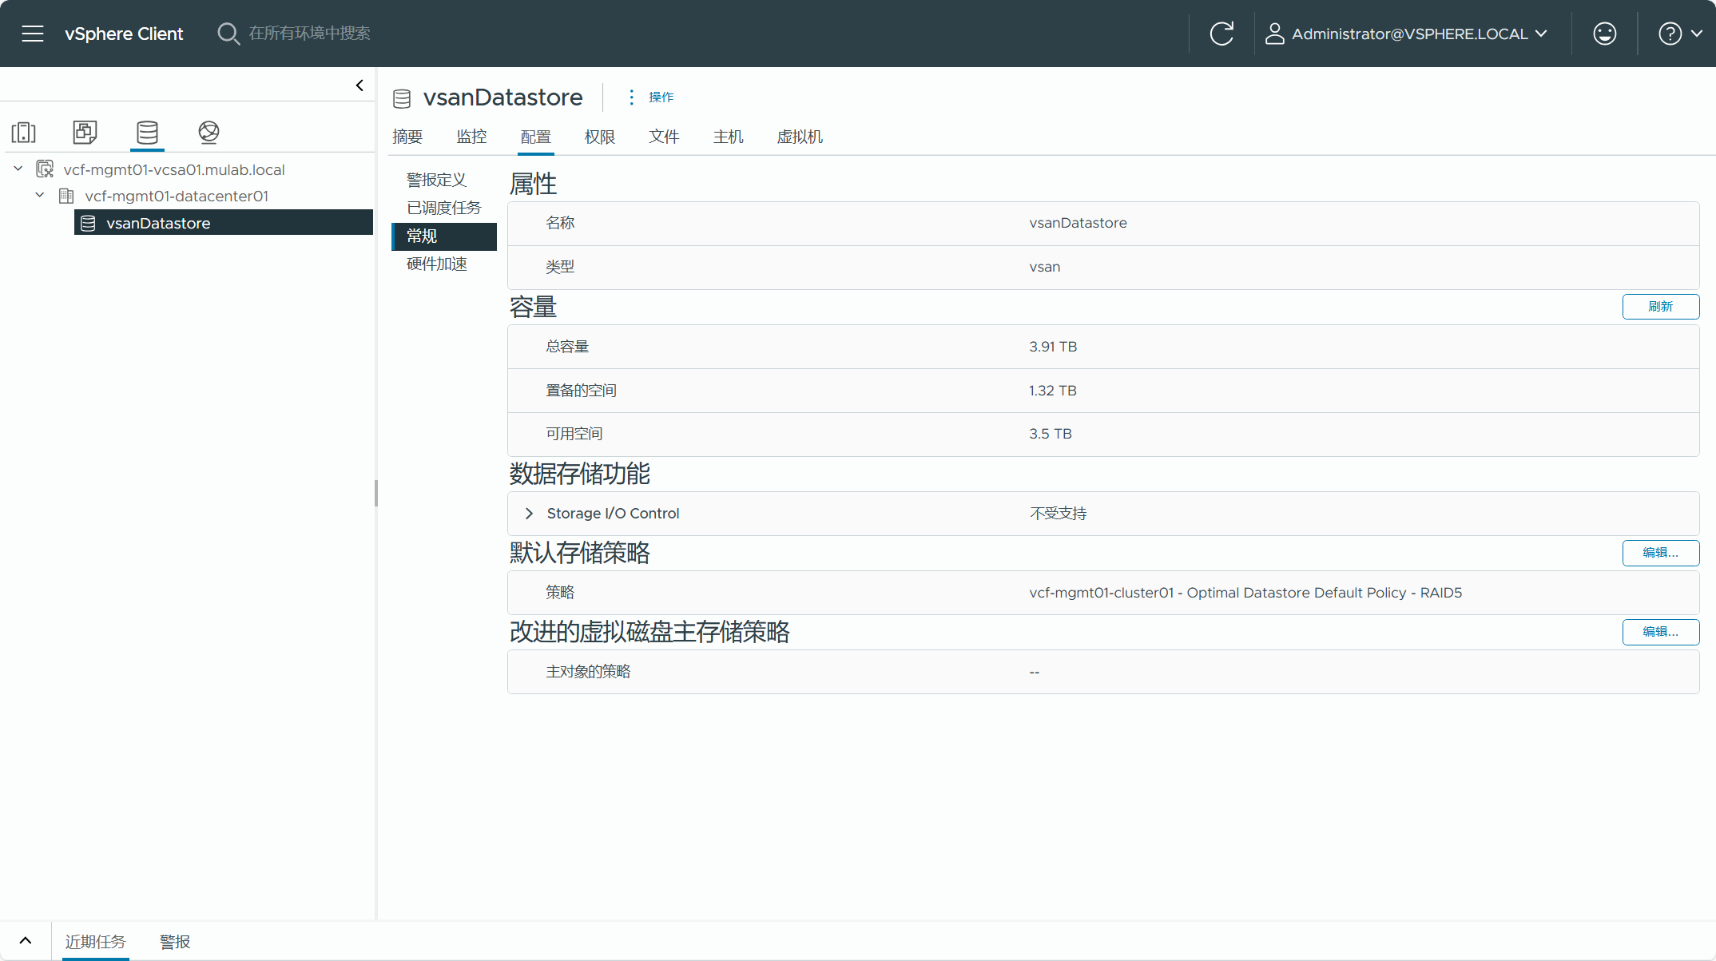Switch to Hosts and Clusters inventory view
The width and height of the screenshot is (1716, 961).
click(24, 132)
